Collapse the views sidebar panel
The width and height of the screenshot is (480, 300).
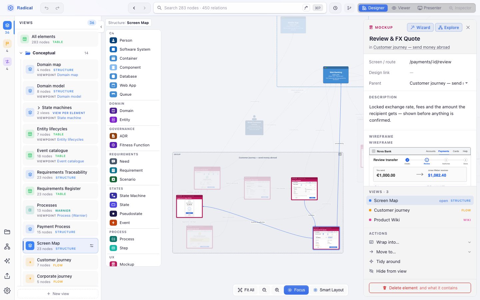(101, 27)
